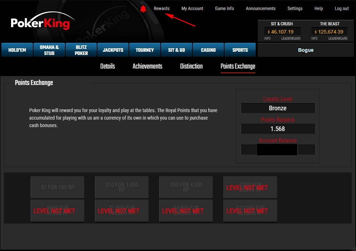Image resolution: width=356 pixels, height=251 pixels.
Task: Click the notification bell icon
Action: tap(143, 8)
